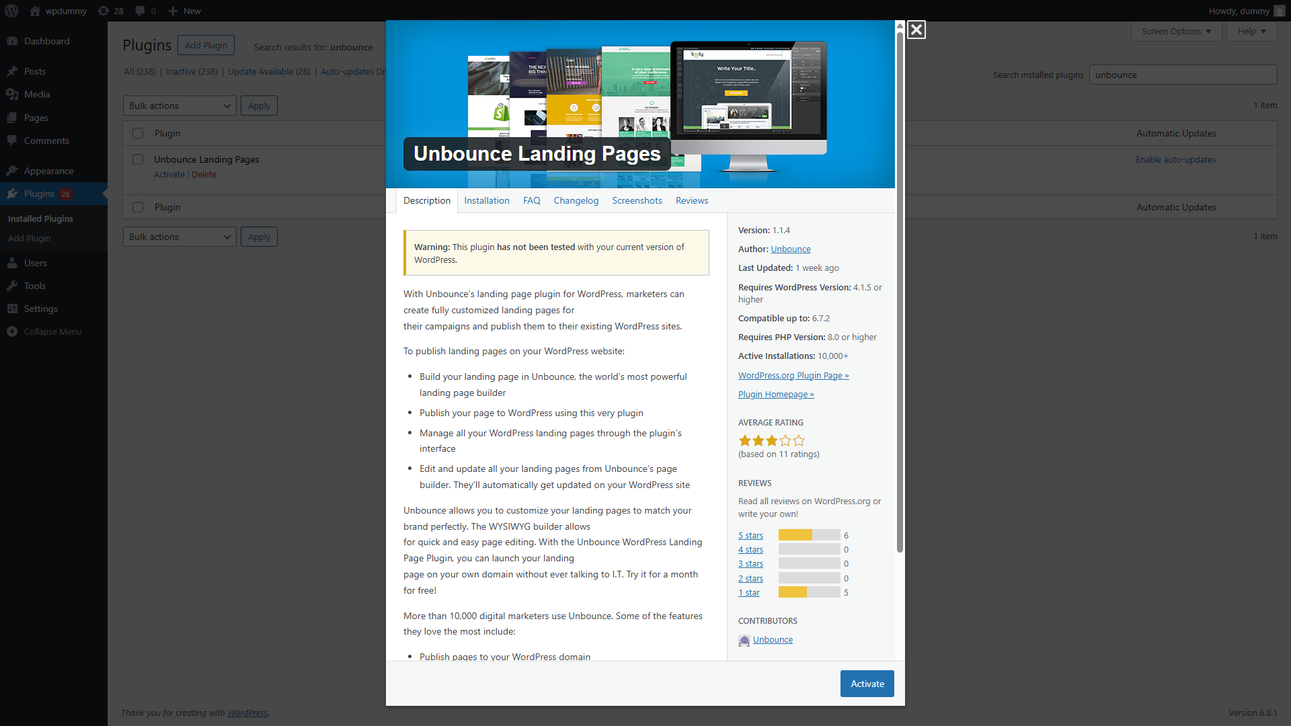Tick the select-all checkbox in table header

pos(138,133)
